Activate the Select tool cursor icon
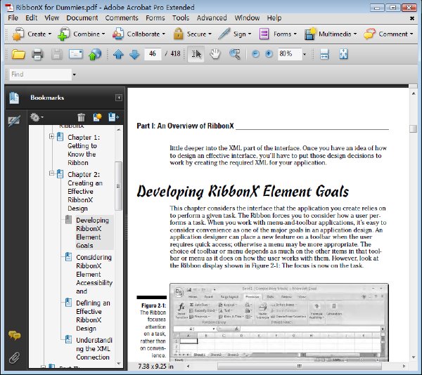422x375 pixels. (196, 54)
